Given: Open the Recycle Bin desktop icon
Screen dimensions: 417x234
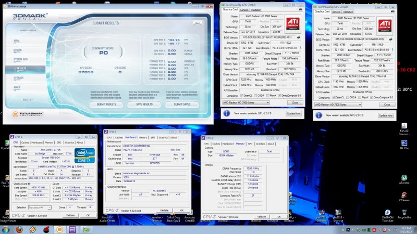Looking at the screenshot, I should click(x=404, y=214).
